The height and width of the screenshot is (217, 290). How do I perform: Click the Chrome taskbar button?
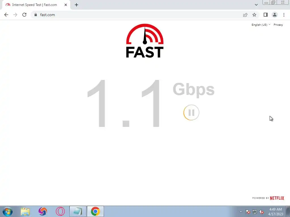pyautogui.click(x=95, y=211)
